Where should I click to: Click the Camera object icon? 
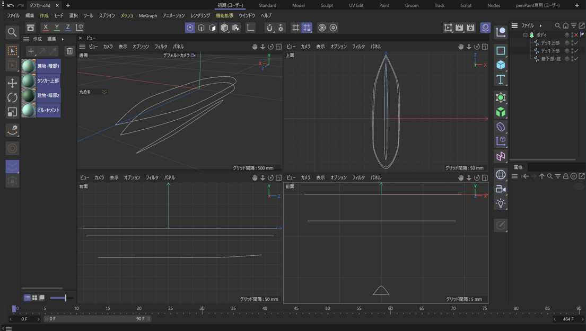click(x=501, y=189)
